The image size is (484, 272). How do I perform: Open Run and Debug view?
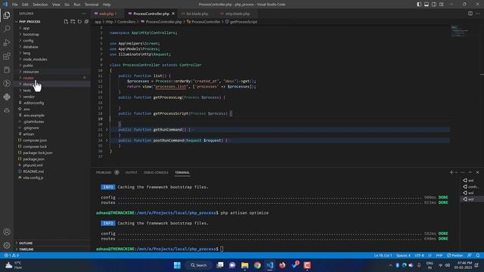tap(7, 42)
